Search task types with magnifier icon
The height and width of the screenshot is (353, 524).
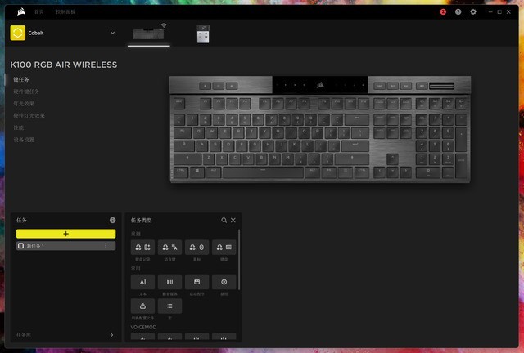pyautogui.click(x=224, y=220)
